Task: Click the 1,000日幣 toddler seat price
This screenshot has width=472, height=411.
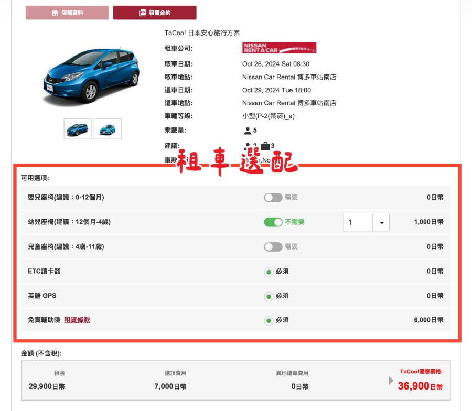Action: [428, 222]
